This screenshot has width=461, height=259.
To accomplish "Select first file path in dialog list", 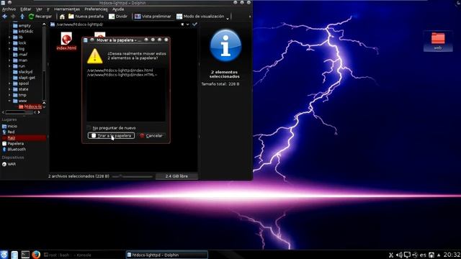I will 120,71.
